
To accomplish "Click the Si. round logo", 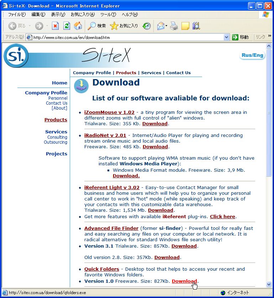I will 16,55.
